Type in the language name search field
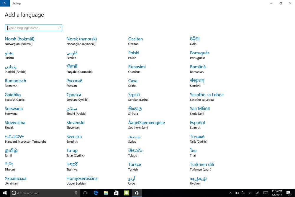The height and width of the screenshot is (197, 295). [32, 28]
